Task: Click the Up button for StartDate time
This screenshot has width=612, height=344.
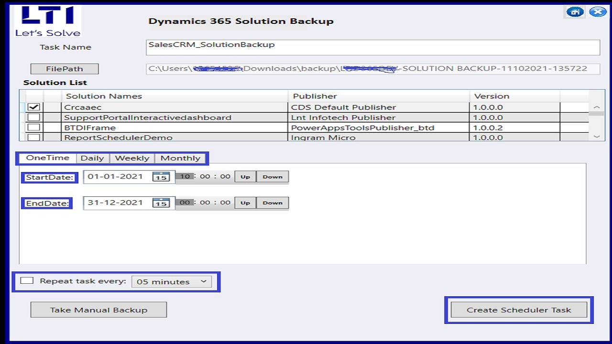Action: 245,177
